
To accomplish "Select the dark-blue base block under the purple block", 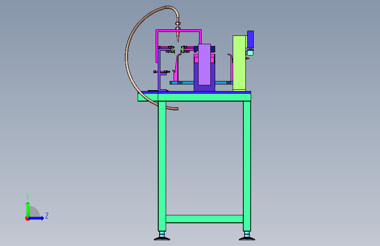I will (204, 88).
